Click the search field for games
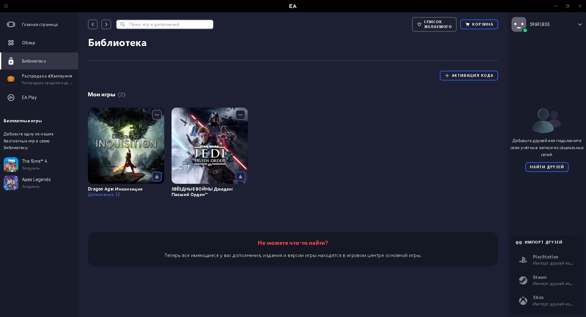586x317 pixels. point(165,24)
